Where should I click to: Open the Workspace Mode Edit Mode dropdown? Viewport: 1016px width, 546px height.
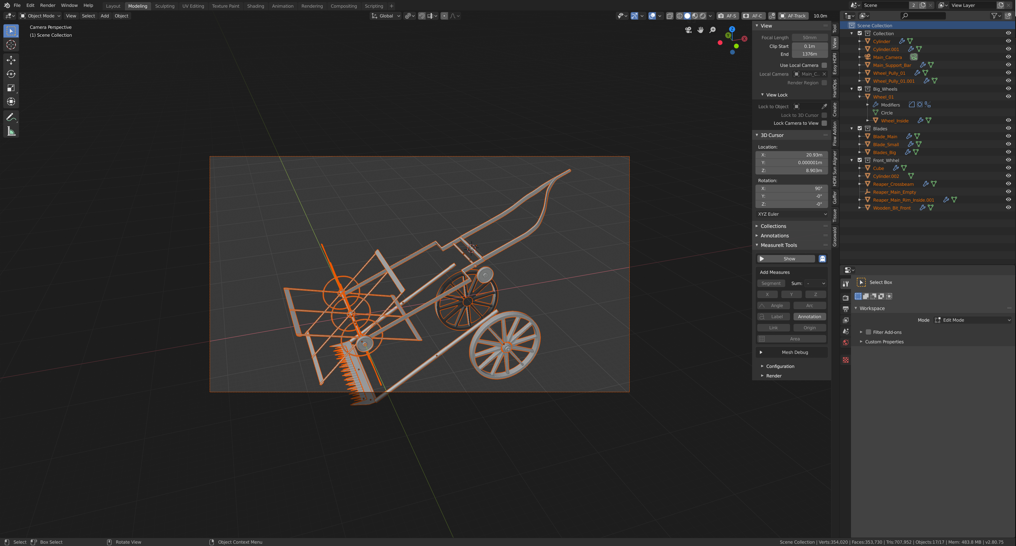[x=973, y=320]
